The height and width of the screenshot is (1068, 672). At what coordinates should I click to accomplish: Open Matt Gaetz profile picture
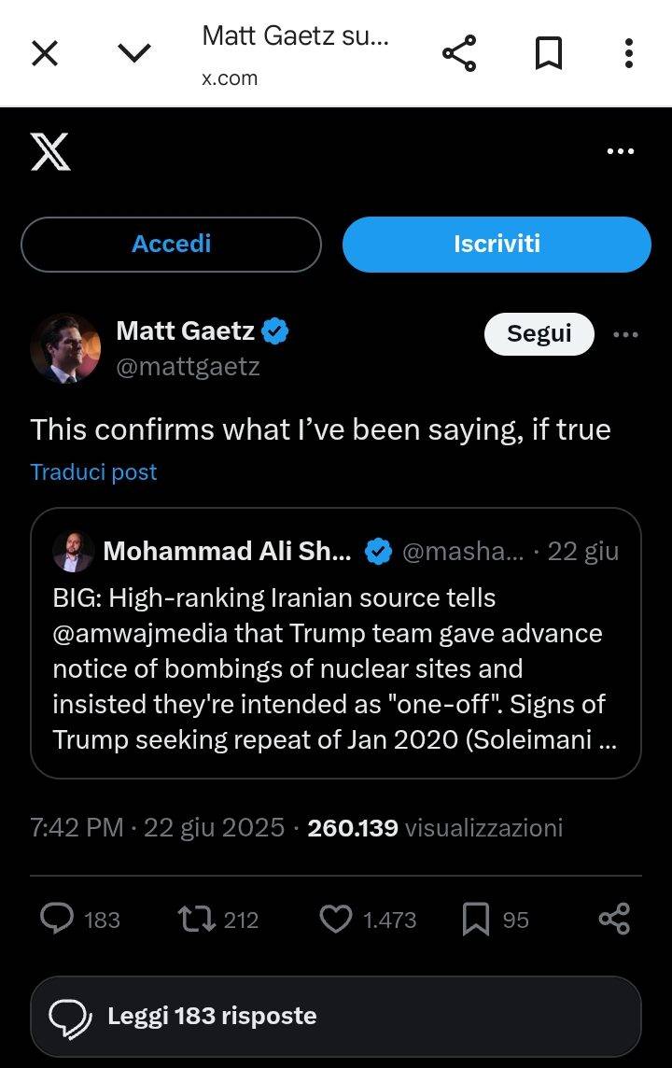65,348
